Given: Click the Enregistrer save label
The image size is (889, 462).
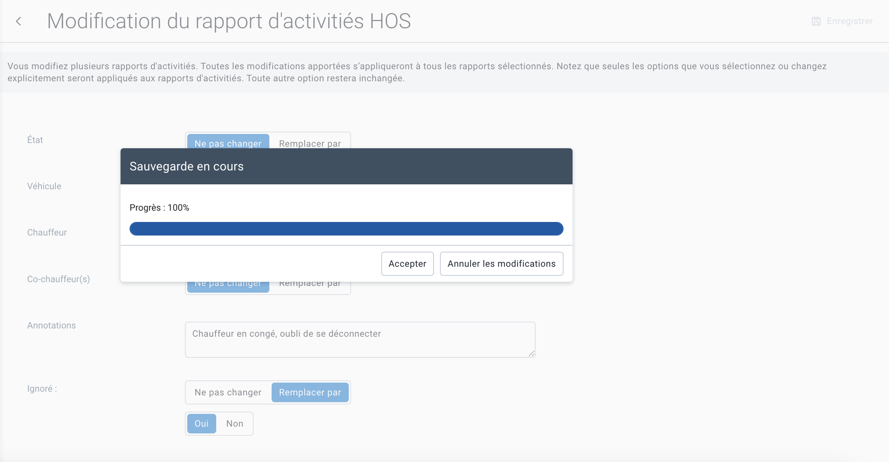Looking at the screenshot, I should (850, 21).
